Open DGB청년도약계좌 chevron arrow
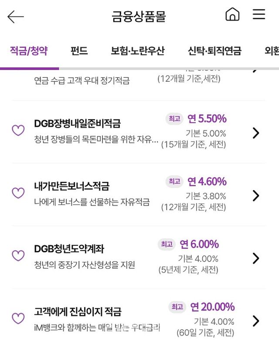The height and width of the screenshot is (348, 279). point(256,258)
